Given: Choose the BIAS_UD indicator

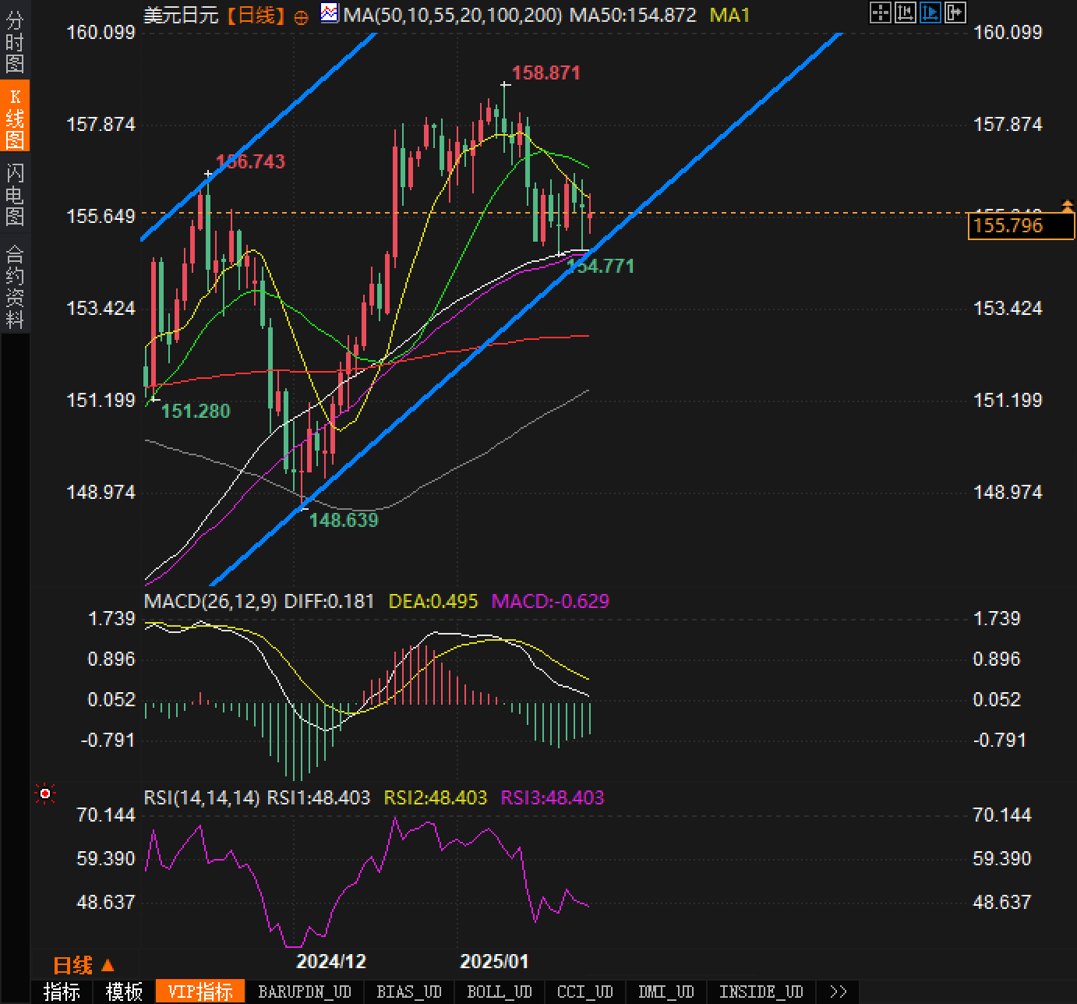Looking at the screenshot, I should coord(409,992).
